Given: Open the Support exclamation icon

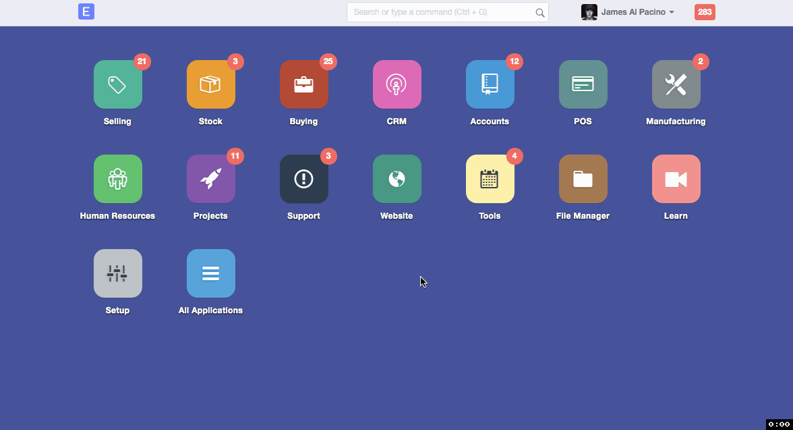Looking at the screenshot, I should point(304,179).
